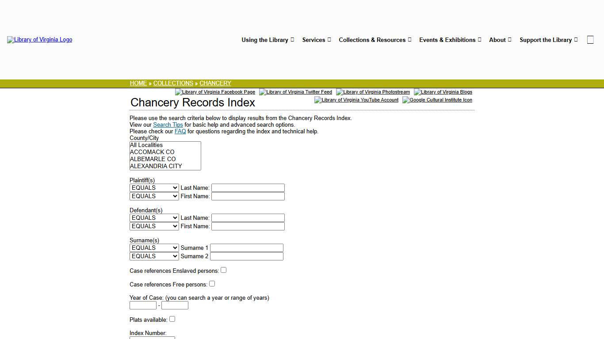The width and height of the screenshot is (604, 339).
Task: Open the Plaintiff Last Name EQUALS dropdown
Action: click(154, 188)
